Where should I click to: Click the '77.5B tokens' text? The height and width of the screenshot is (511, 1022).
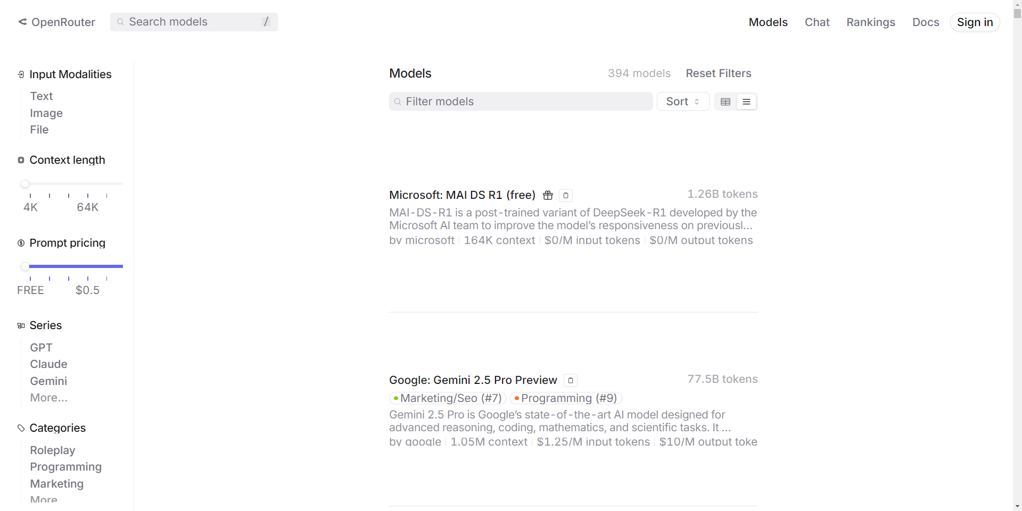coord(722,379)
